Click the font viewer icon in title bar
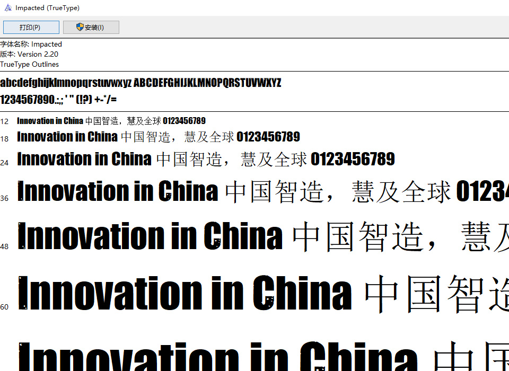509x371 pixels. click(8, 8)
